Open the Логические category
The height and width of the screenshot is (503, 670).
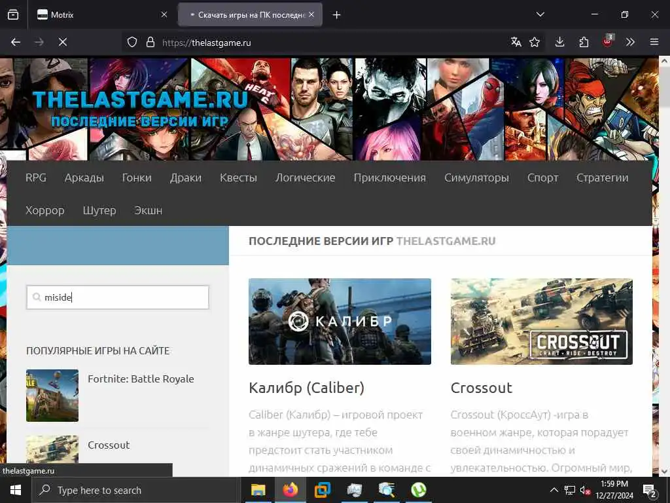[305, 177]
